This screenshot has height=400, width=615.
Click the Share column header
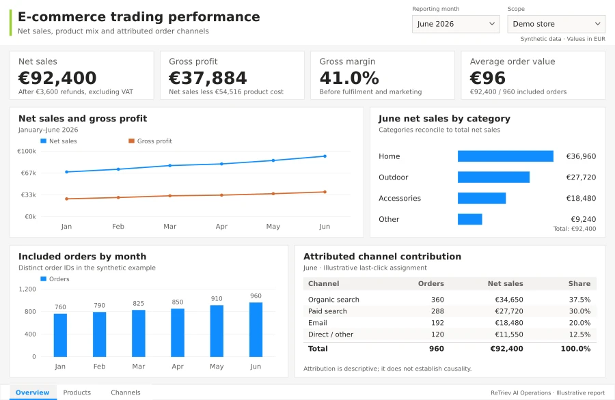(x=579, y=284)
